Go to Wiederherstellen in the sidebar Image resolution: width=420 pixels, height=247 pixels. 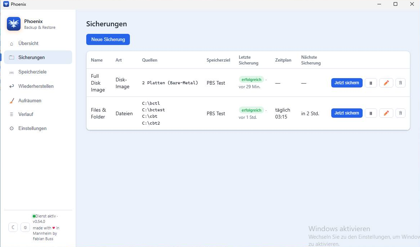point(38,86)
